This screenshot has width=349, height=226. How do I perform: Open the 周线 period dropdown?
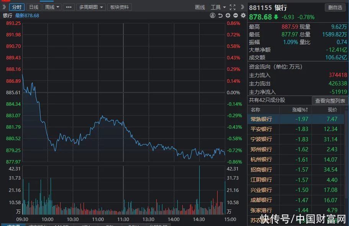(52, 7)
